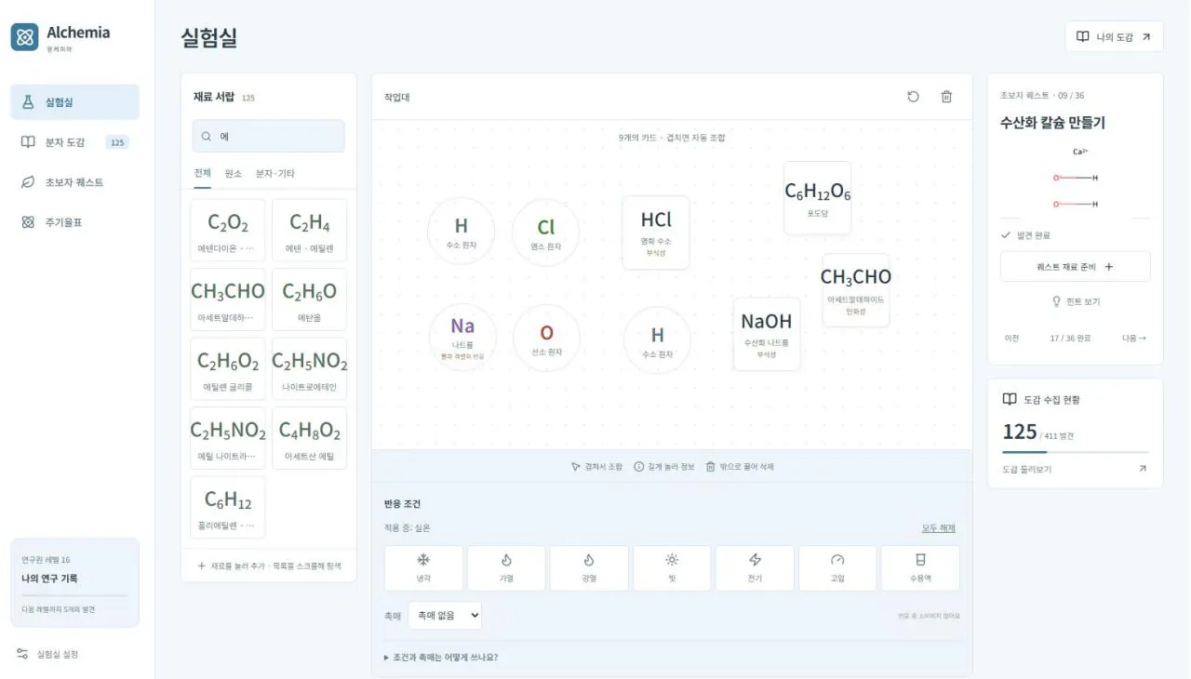Click the arrow icon beside 도감 둘러보기
The width and height of the screenshot is (1191, 679).
coord(1143,469)
